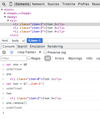Expand the head element node
Image resolution: width=100 pixels, height=119 pixels.
pyautogui.click(x=5, y=13)
